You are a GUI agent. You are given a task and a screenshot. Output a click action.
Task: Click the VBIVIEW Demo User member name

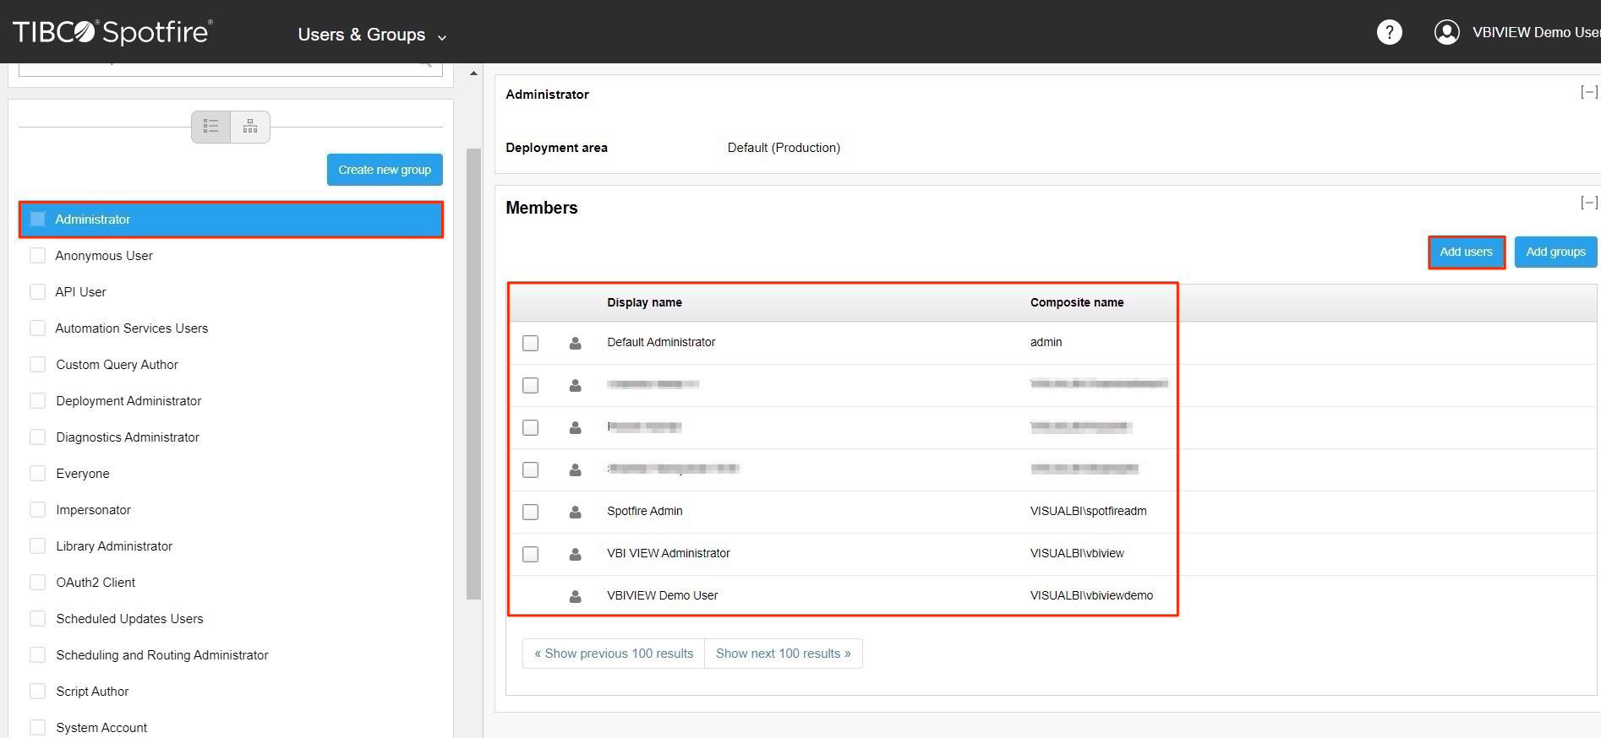[662, 595]
